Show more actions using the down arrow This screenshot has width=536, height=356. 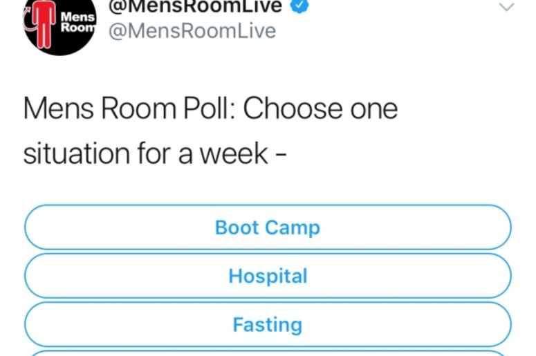[506, 7]
